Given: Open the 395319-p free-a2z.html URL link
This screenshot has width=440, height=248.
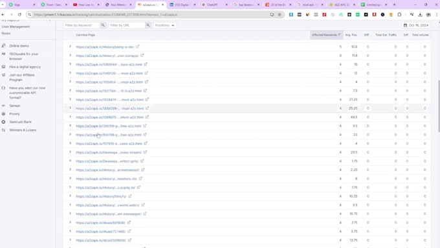Looking at the screenshot, I should pos(109,126).
